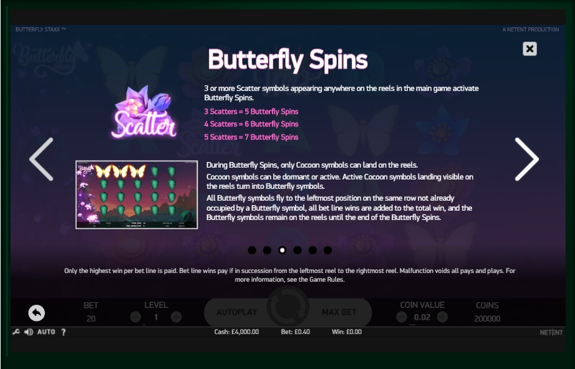
Task: Open the question mark help
Action: pyautogui.click(x=64, y=332)
